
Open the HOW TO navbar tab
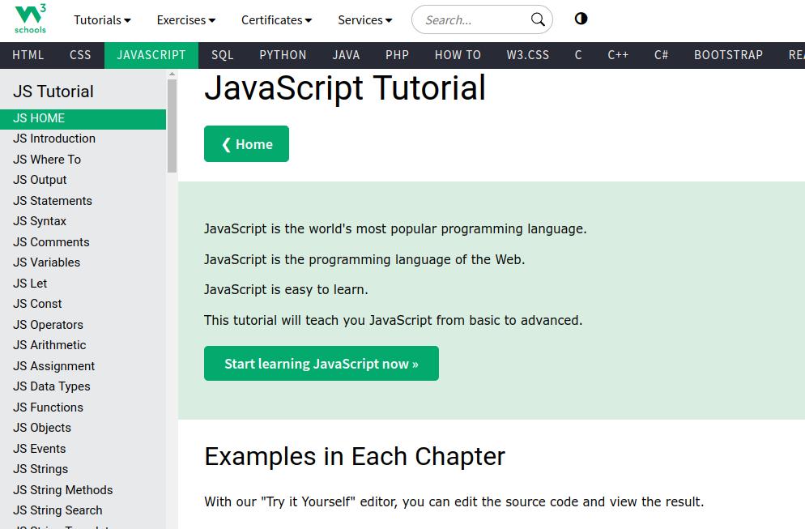(458, 55)
